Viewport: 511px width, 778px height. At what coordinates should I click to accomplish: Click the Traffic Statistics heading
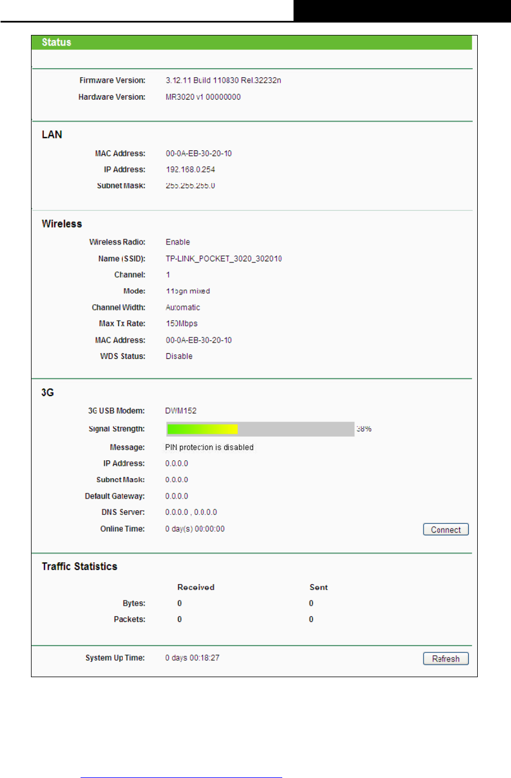tap(79, 567)
